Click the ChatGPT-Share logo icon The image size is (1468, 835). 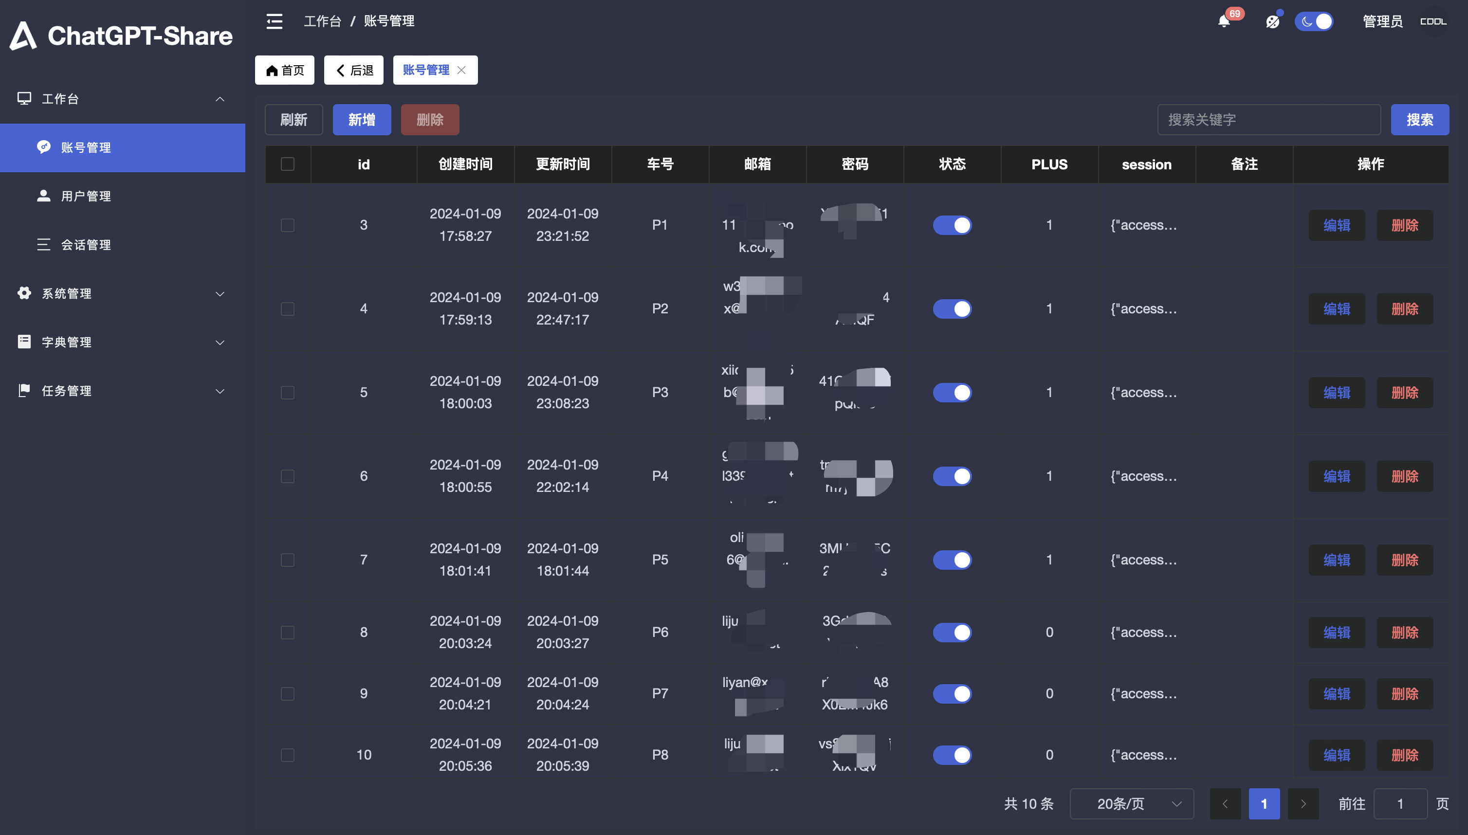23,36
